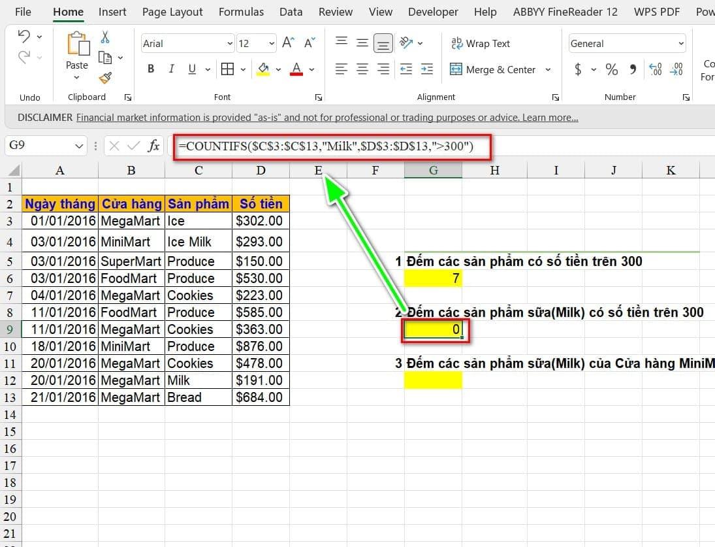
Task: Click the Insert Function fx icon
Action: point(153,146)
